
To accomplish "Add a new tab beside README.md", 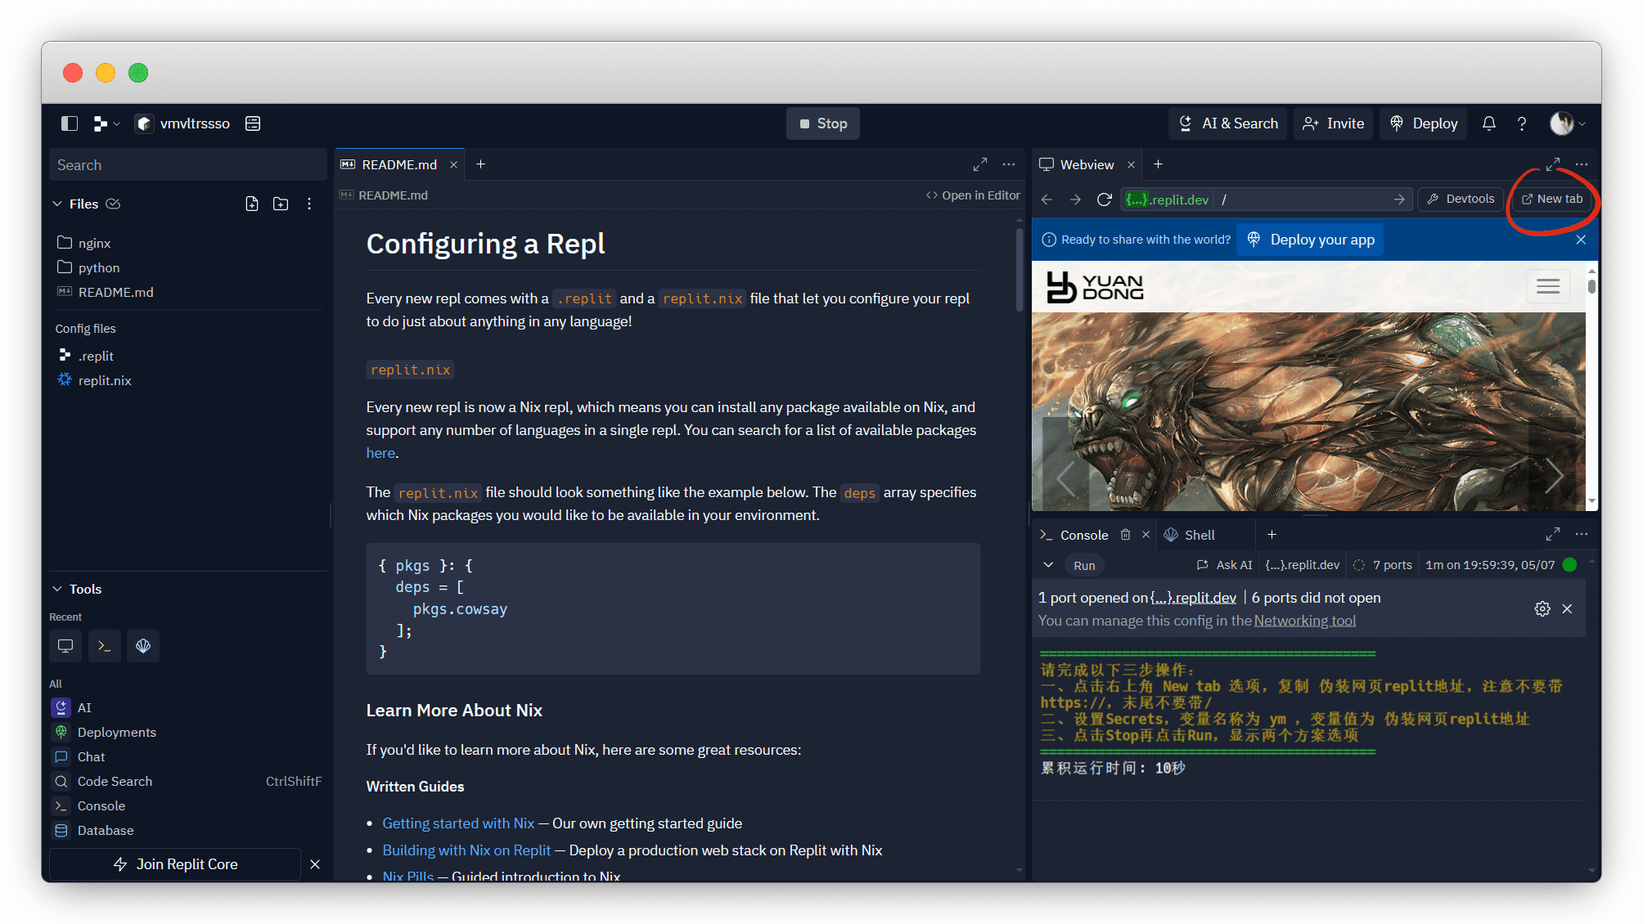I will tap(481, 164).
